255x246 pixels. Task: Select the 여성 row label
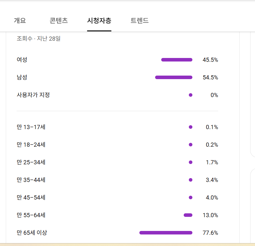[22, 60]
